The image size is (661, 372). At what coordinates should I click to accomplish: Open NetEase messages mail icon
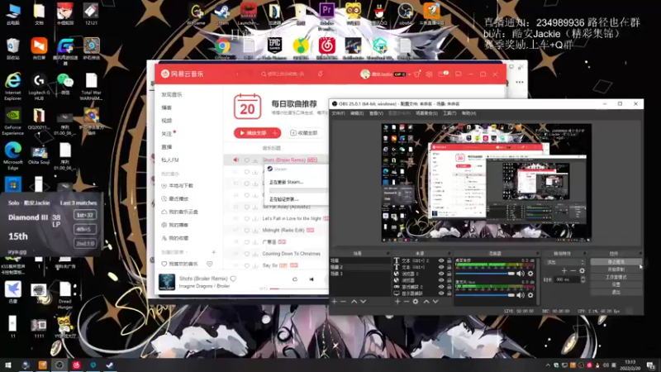point(442,74)
